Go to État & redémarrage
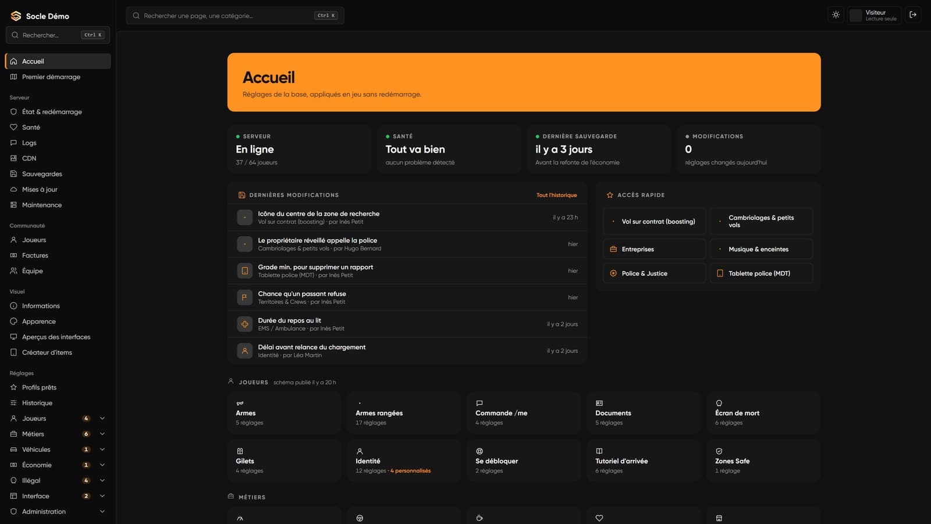This screenshot has width=931, height=524. coord(58,112)
